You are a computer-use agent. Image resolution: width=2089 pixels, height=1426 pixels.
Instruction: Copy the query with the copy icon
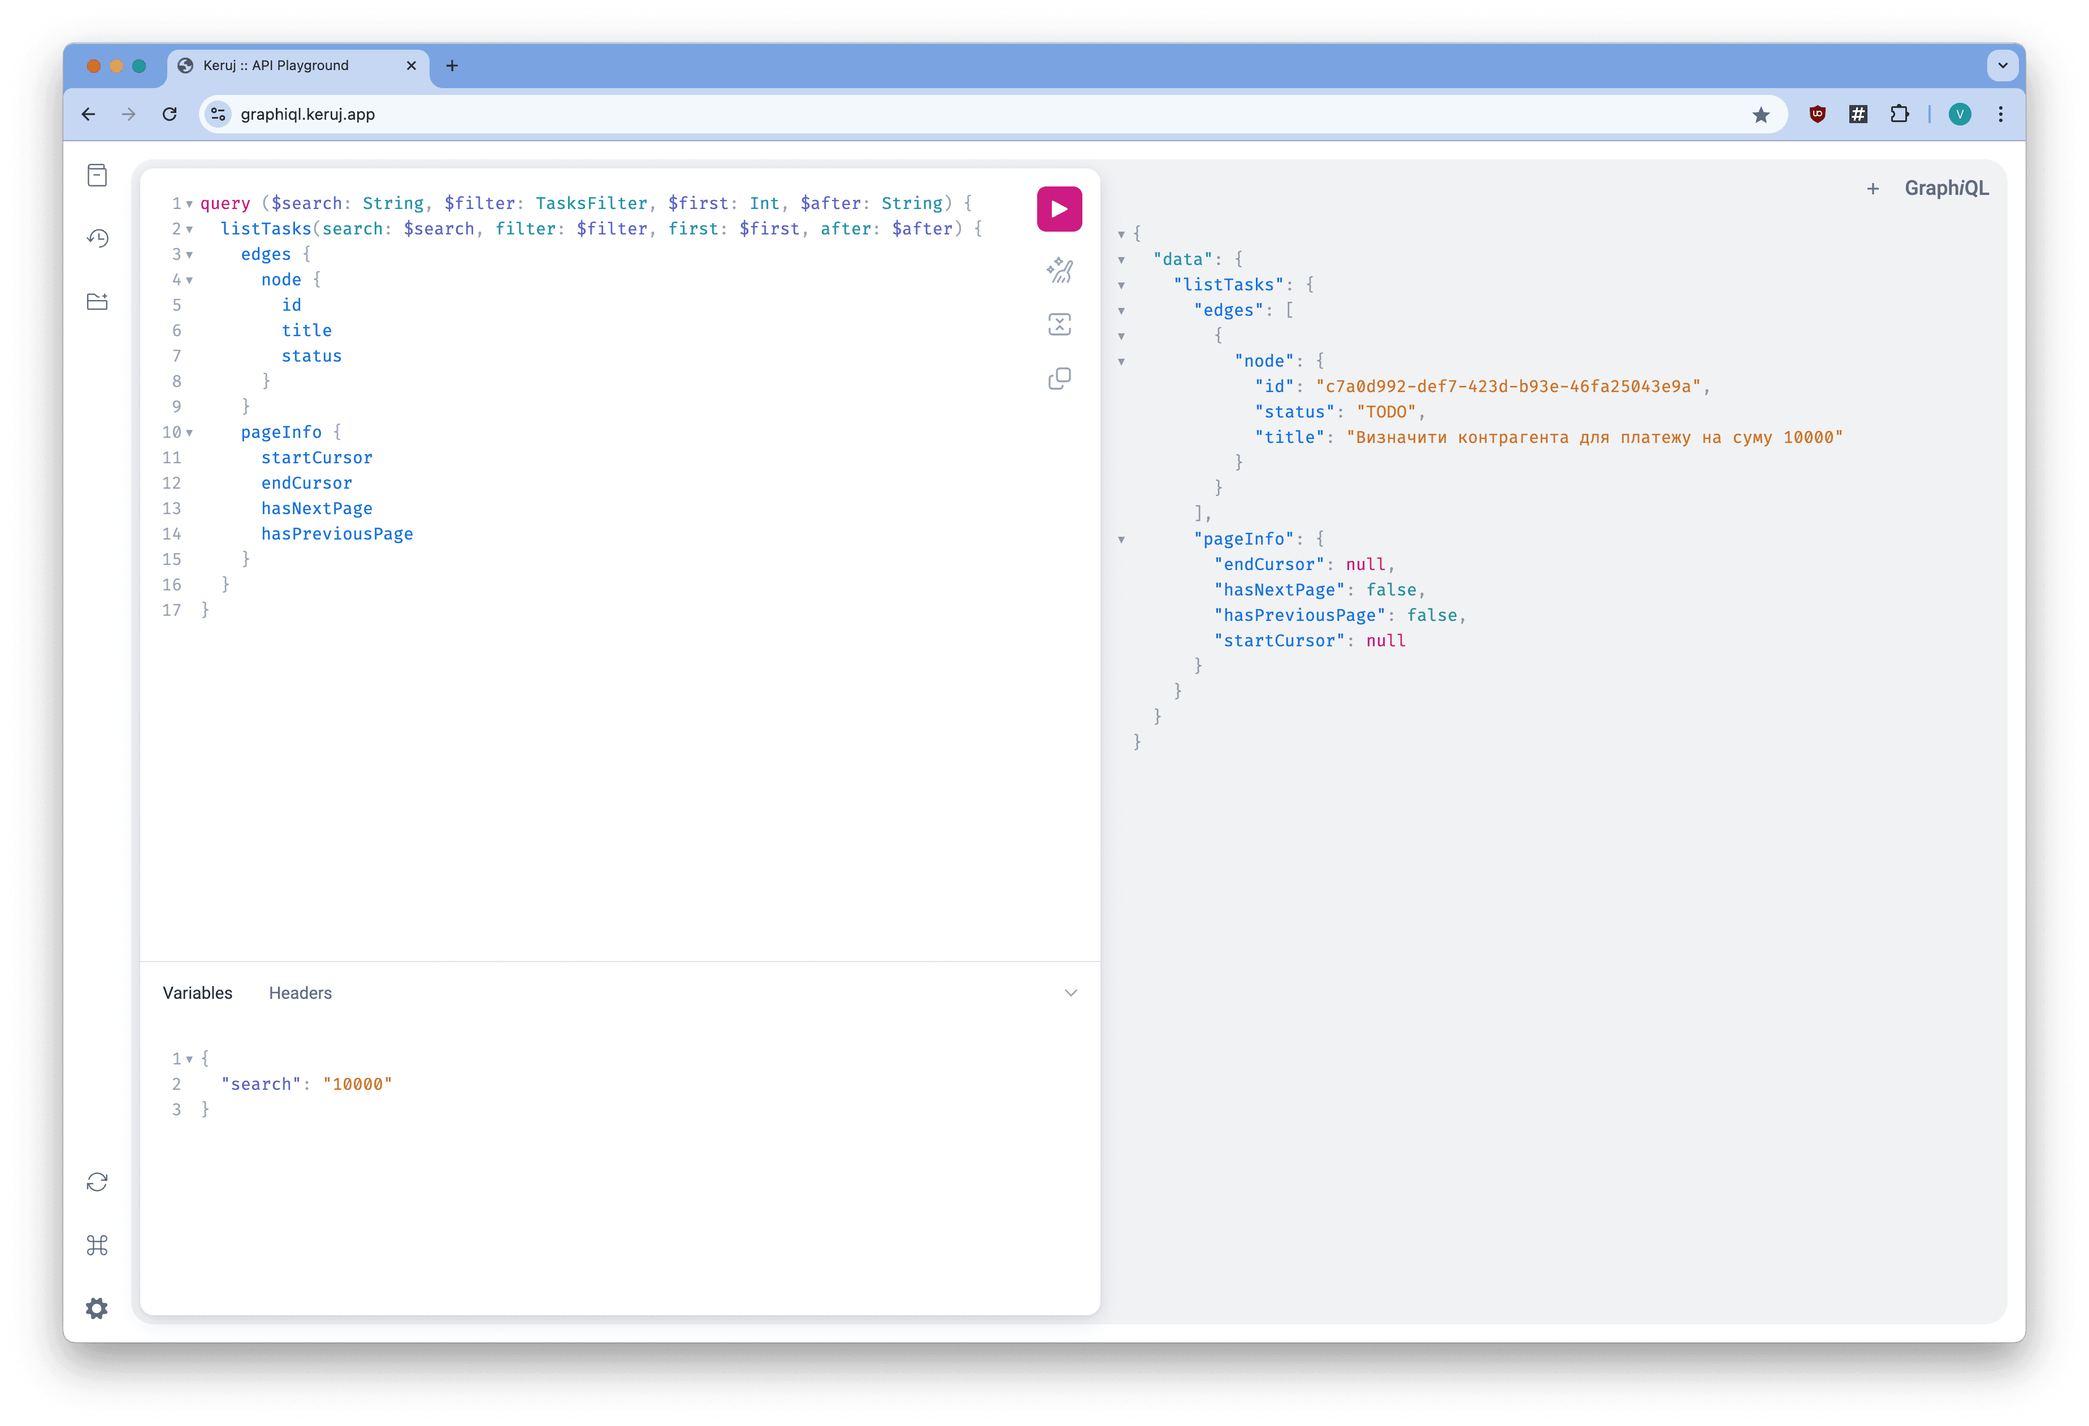[x=1059, y=379]
